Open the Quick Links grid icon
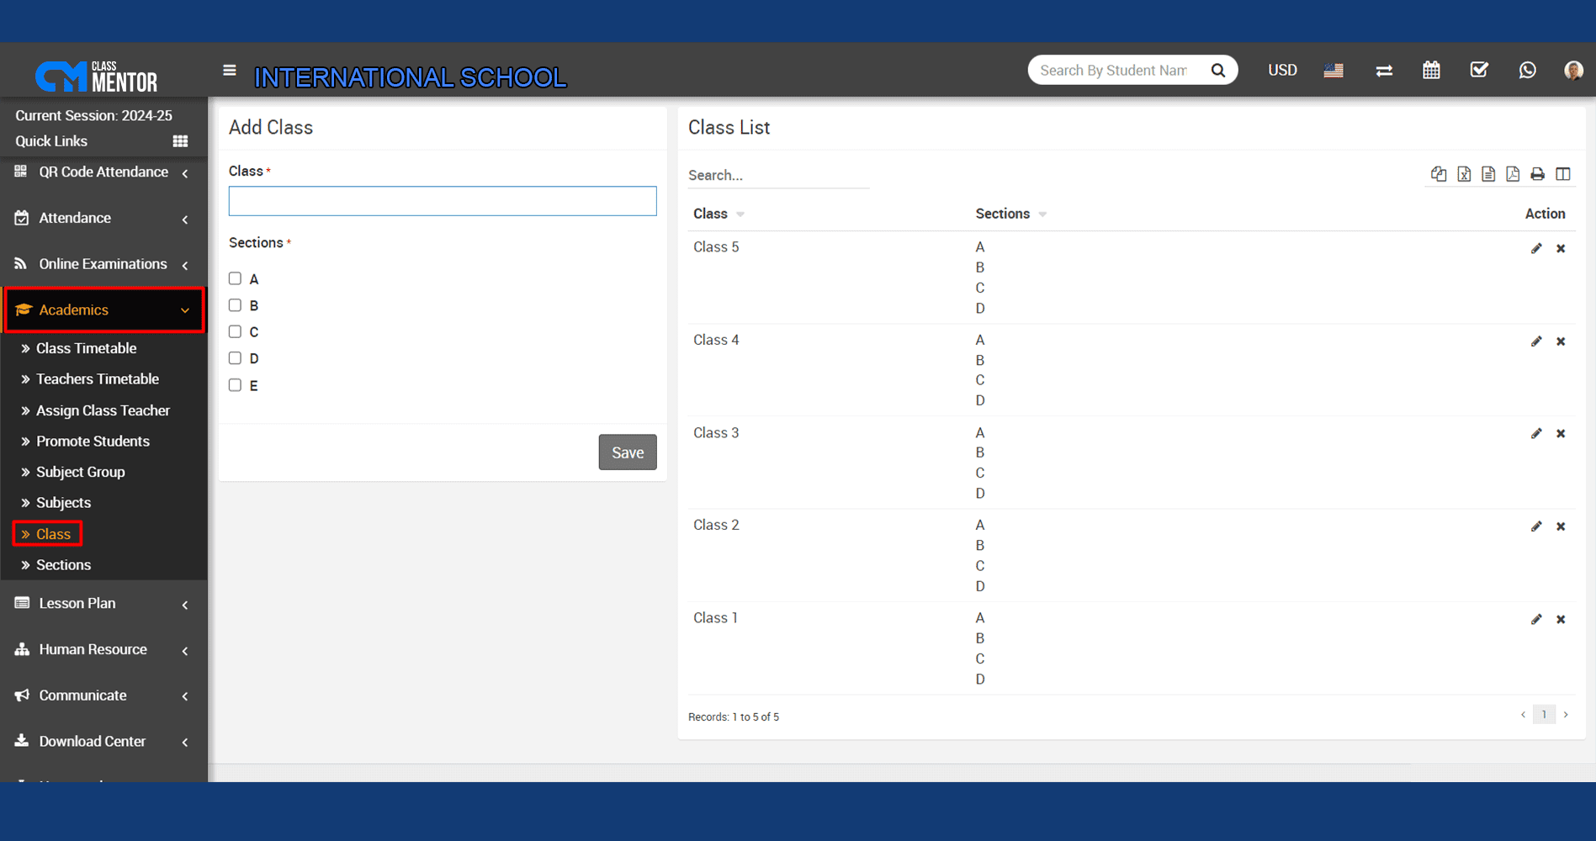The image size is (1596, 841). point(180,141)
